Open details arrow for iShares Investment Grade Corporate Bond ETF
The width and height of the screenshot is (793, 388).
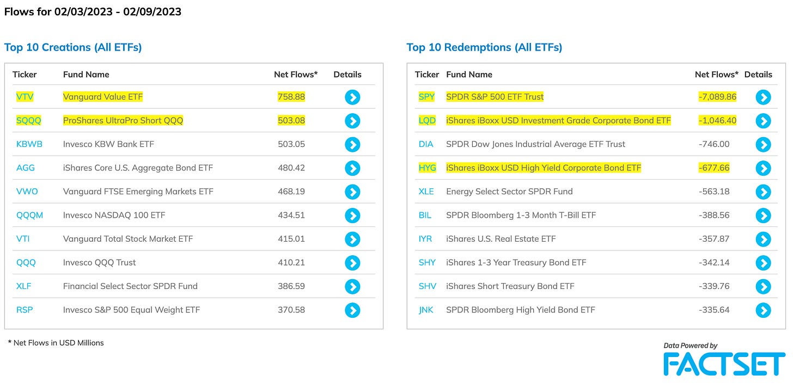click(x=763, y=121)
